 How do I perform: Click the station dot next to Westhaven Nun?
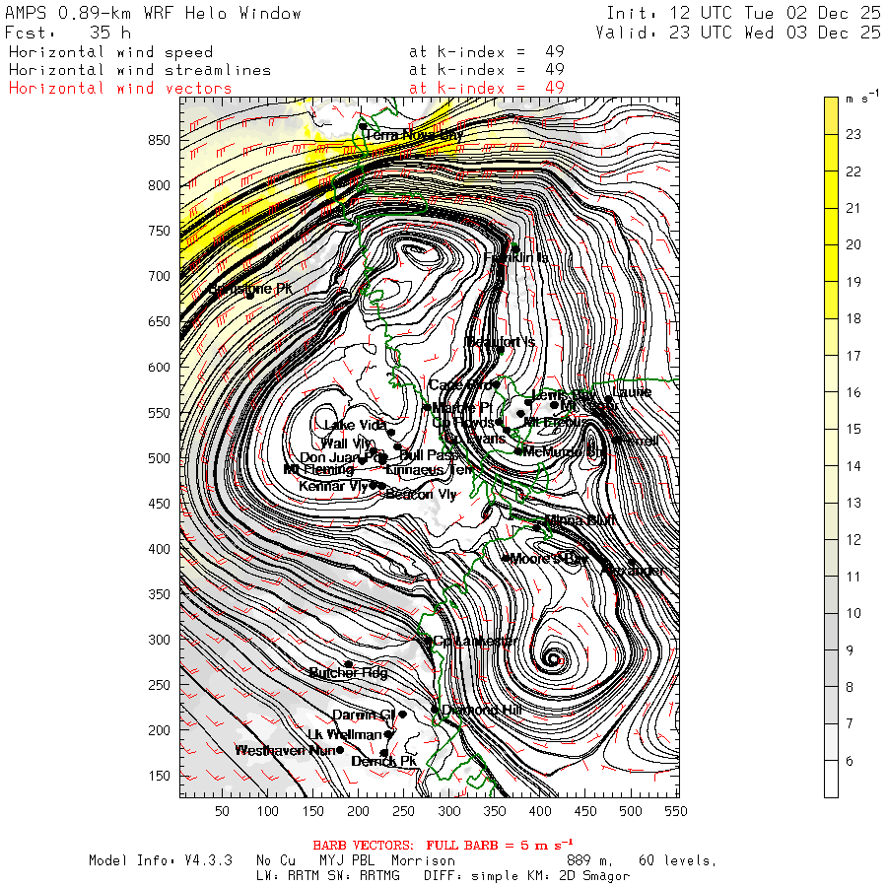pos(340,750)
